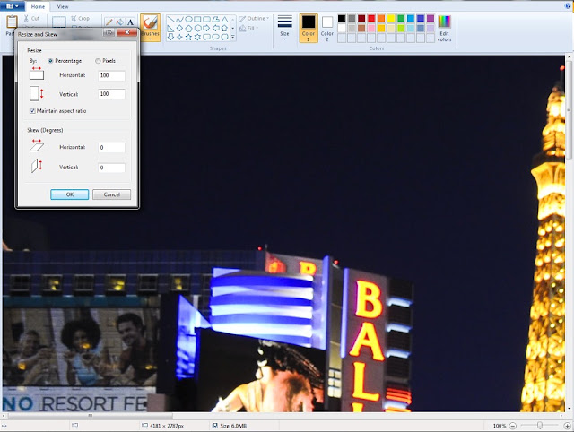Switch to the View ribbon tab

click(63, 6)
